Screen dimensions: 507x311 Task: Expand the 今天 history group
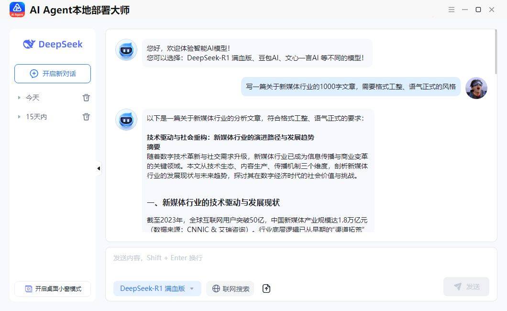coord(19,98)
